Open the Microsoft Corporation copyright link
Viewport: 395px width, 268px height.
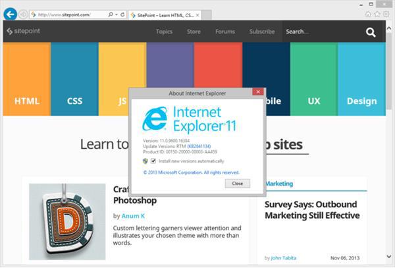[x=191, y=173]
